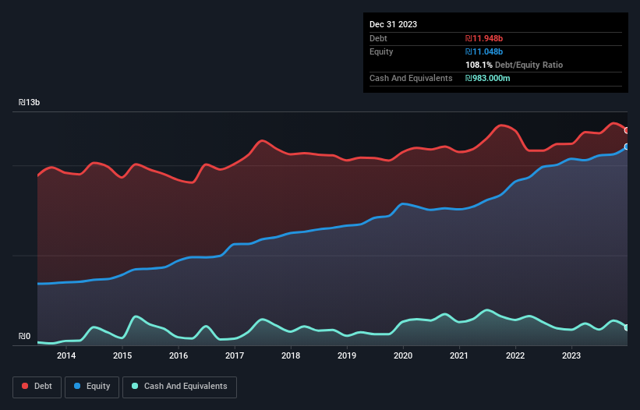Click the ₪983.000m cash value
Screen dimensions: 640x410
[x=488, y=78]
